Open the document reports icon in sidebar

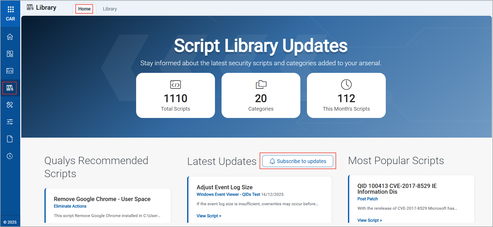(10, 139)
